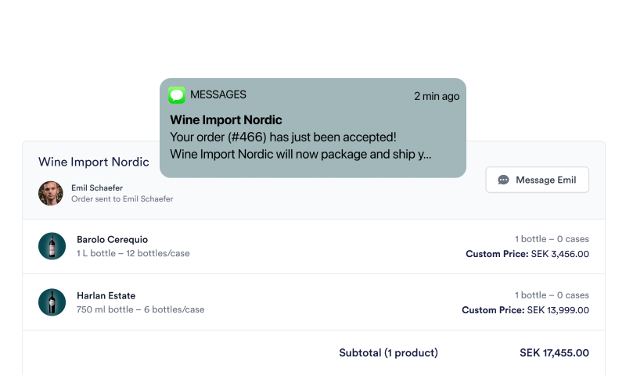Click the SEK 17,455.00 subtotal amount
626x375 pixels.
554,352
